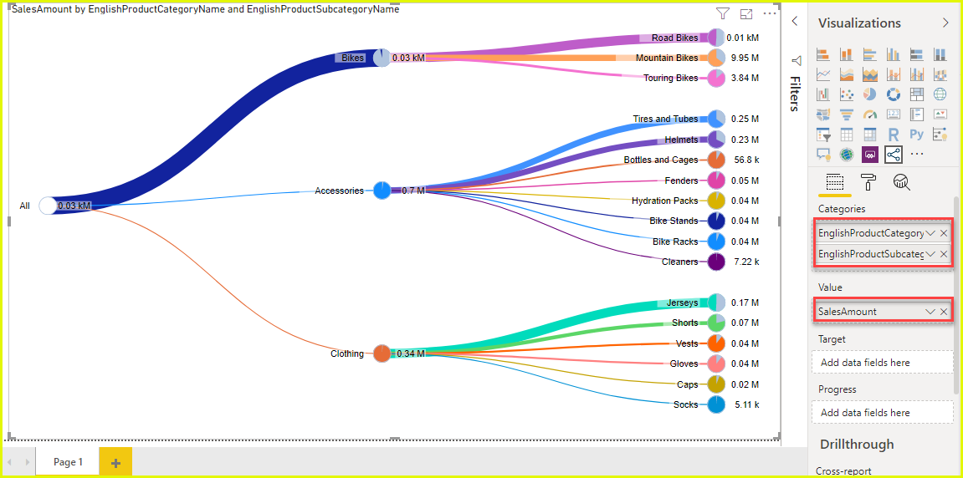Open more options on the visual header
Image resolution: width=963 pixels, height=478 pixels.
[770, 13]
